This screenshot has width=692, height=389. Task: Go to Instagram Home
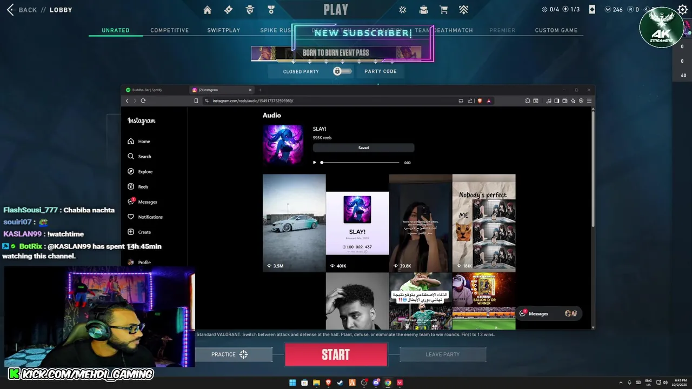click(139, 141)
